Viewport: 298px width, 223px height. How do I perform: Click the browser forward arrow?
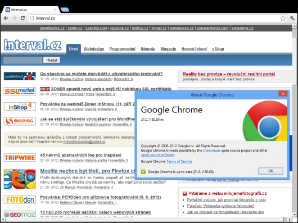coord(14,18)
